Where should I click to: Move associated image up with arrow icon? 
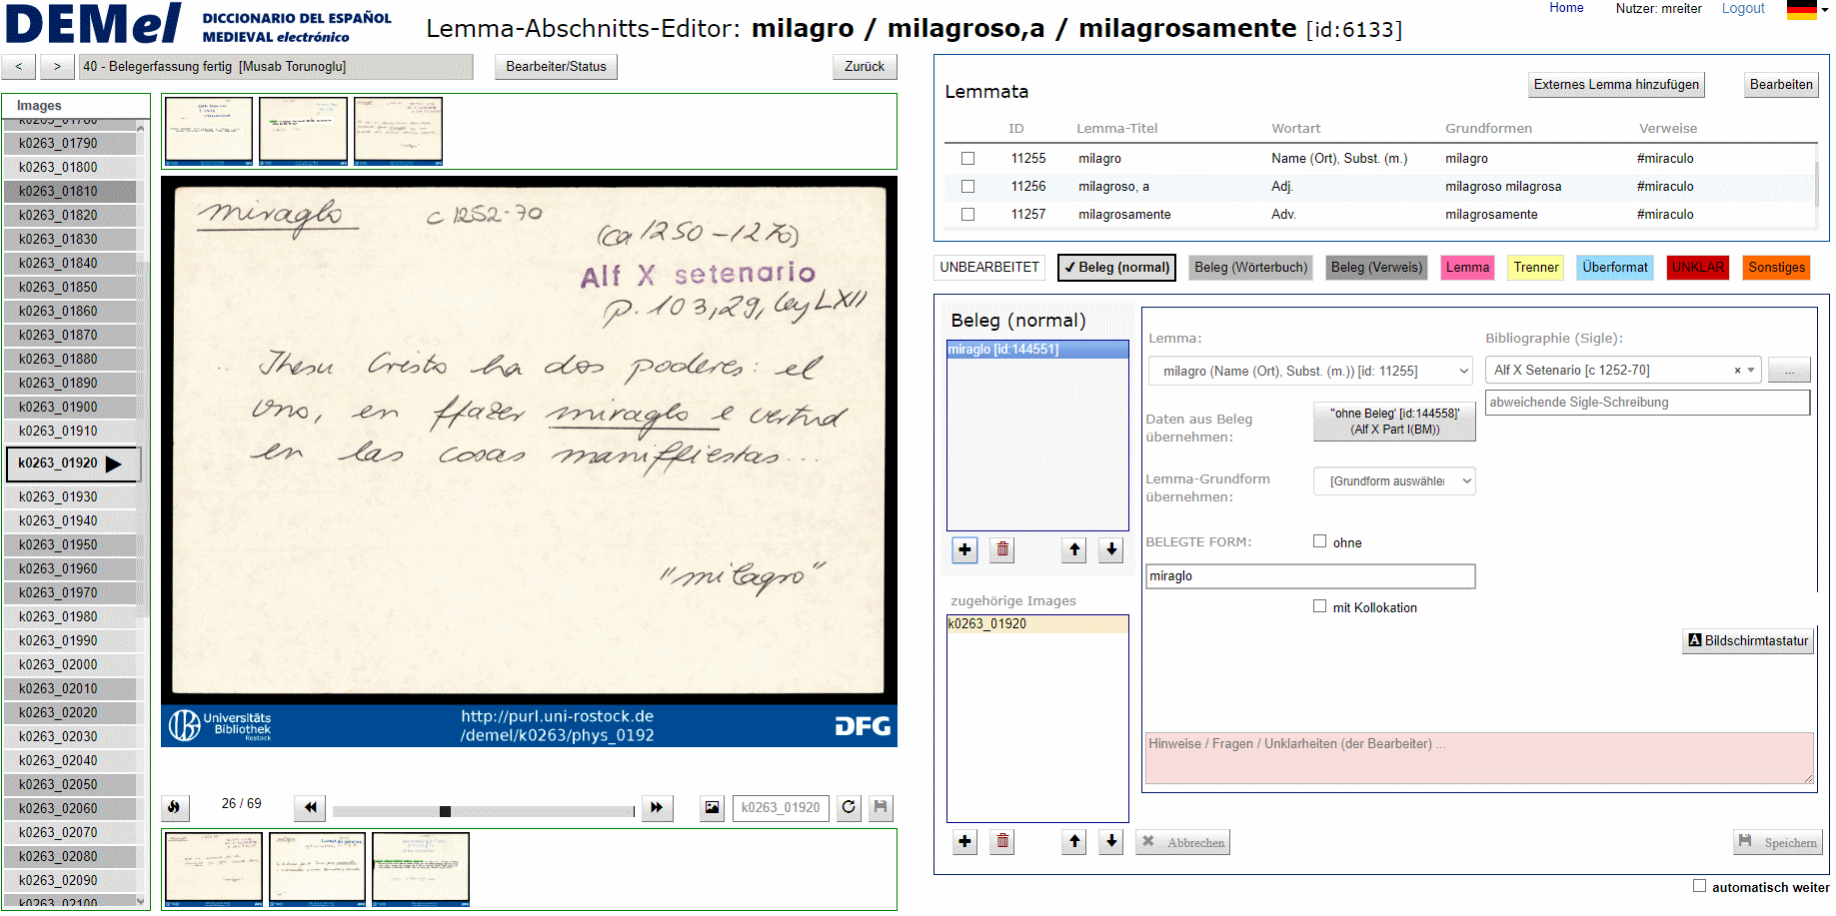pyautogui.click(x=1074, y=841)
